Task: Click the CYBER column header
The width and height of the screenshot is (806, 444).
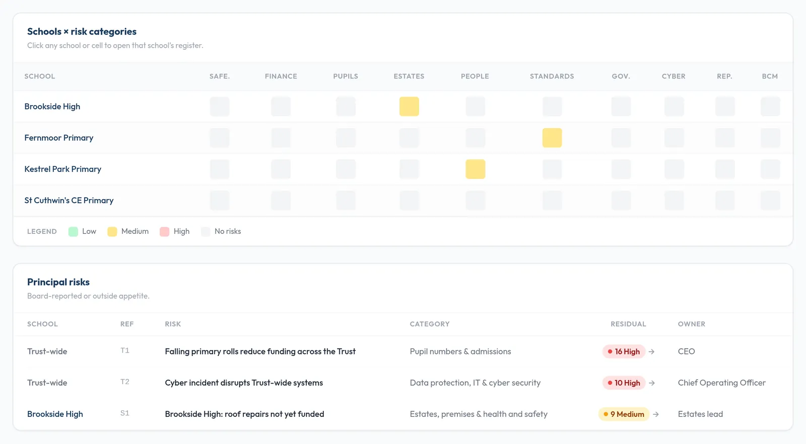Action: tap(674, 76)
